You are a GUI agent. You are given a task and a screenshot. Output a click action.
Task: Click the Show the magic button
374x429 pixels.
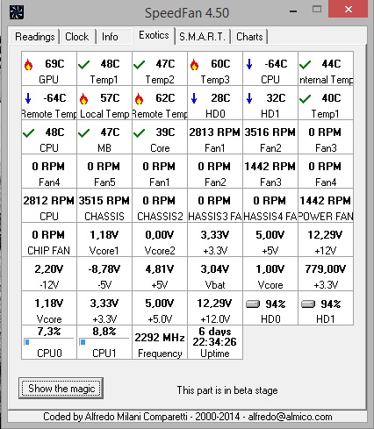[x=61, y=389]
